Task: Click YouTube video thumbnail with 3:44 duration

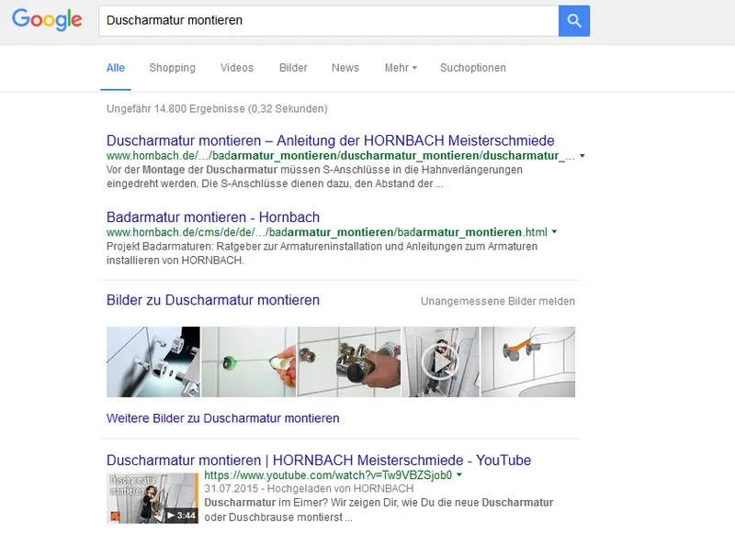Action: click(x=153, y=498)
